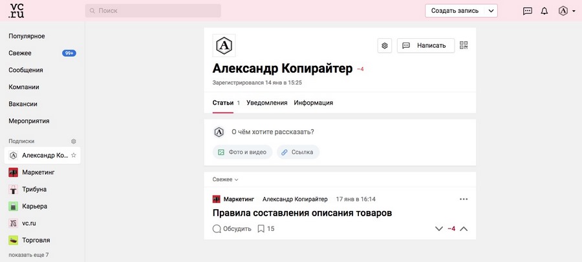This screenshot has width=582, height=262.
Task: Click the Трибуна subscription icon
Action: point(14,189)
